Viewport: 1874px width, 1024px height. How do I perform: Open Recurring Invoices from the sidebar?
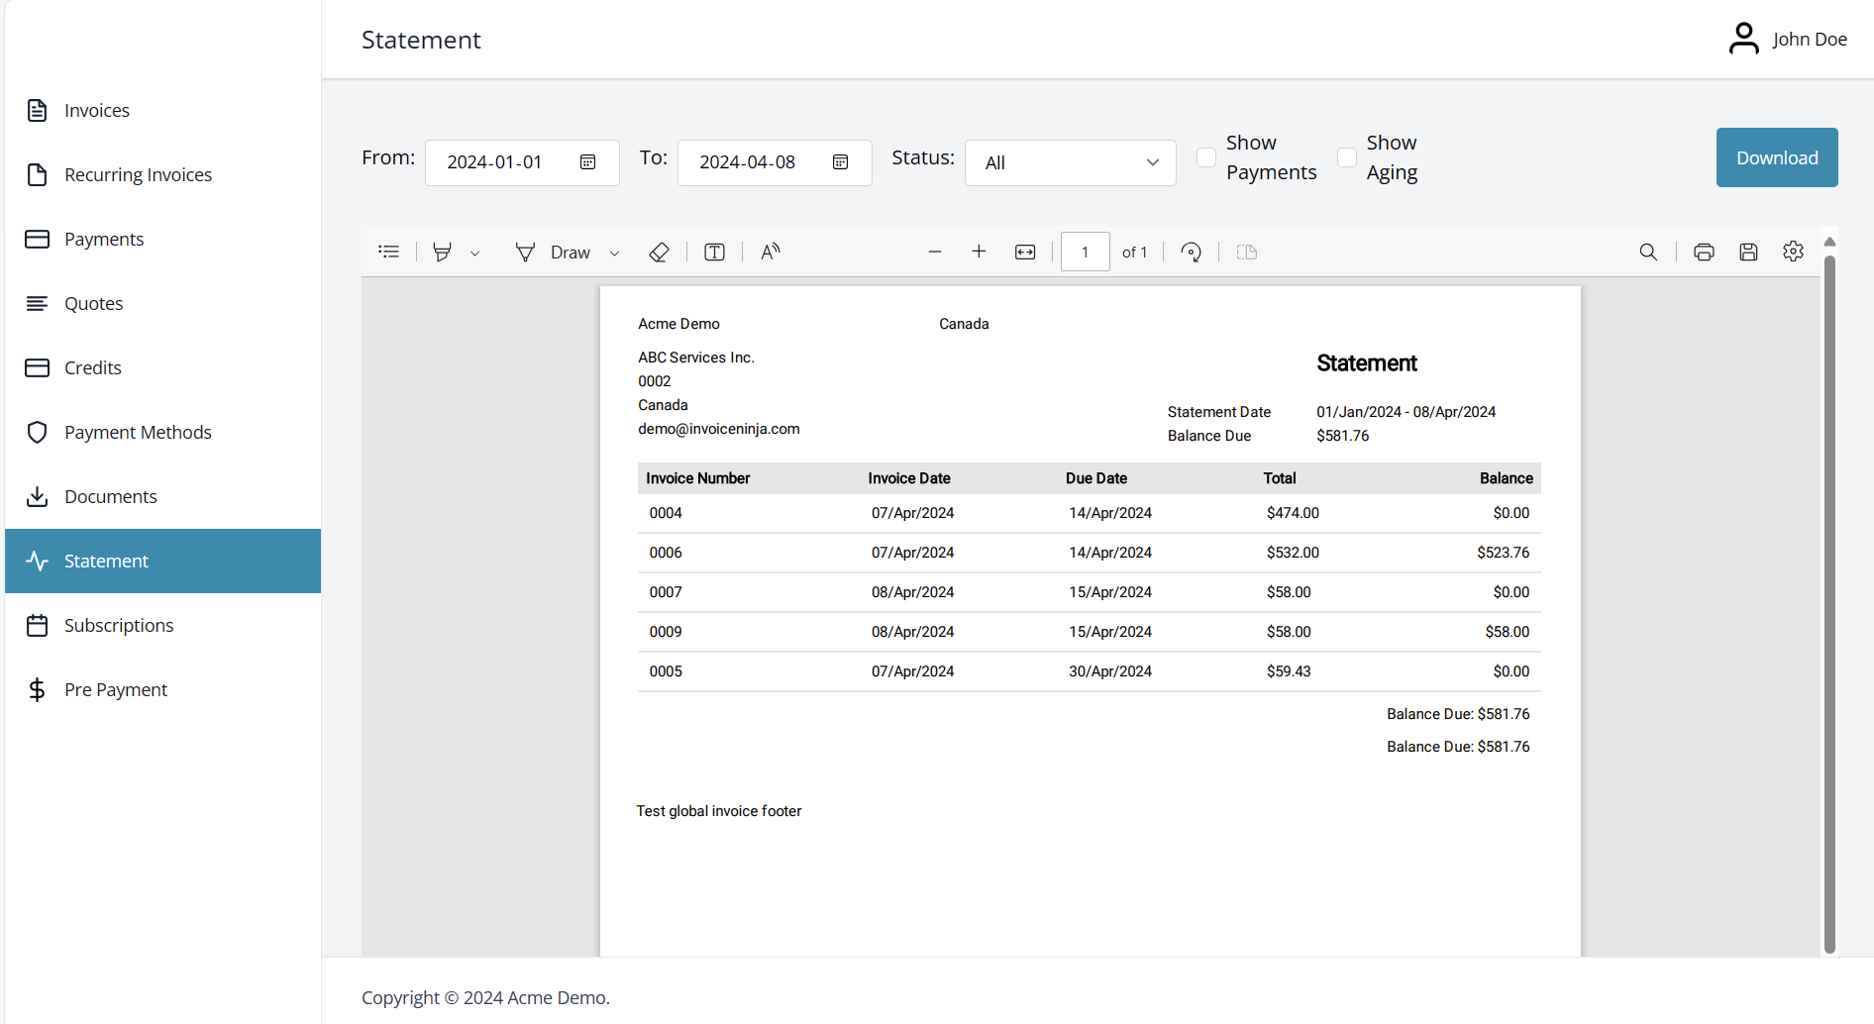point(138,174)
